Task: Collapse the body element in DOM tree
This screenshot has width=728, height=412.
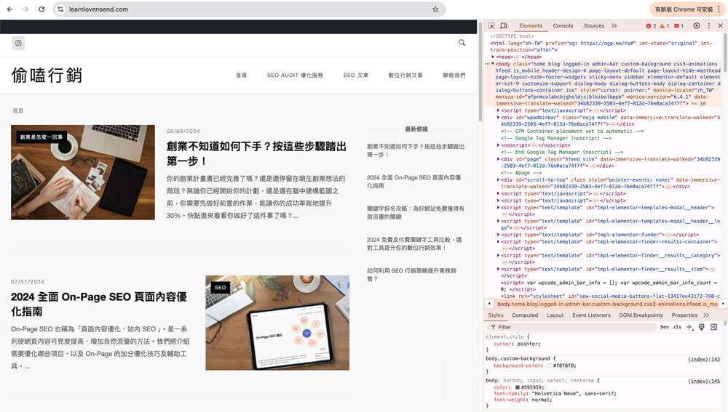Action: 493,64
